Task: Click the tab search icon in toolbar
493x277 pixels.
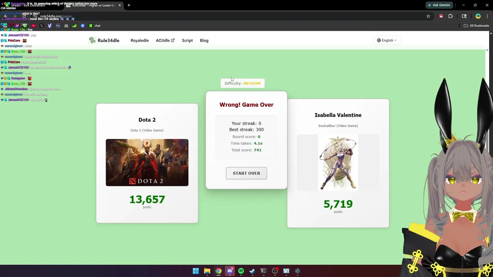Action: tap(464, 16)
